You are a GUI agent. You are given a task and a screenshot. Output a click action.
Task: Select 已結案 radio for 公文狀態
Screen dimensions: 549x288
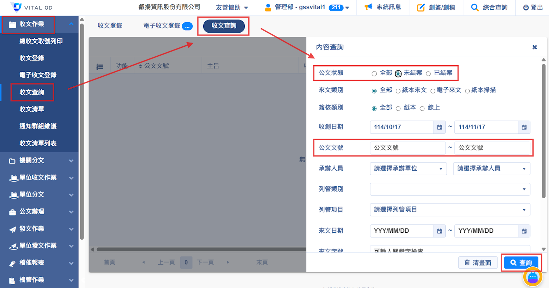pyautogui.click(x=428, y=74)
